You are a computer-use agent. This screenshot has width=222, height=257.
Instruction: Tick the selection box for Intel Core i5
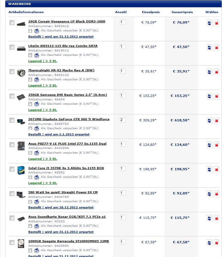coord(12,169)
